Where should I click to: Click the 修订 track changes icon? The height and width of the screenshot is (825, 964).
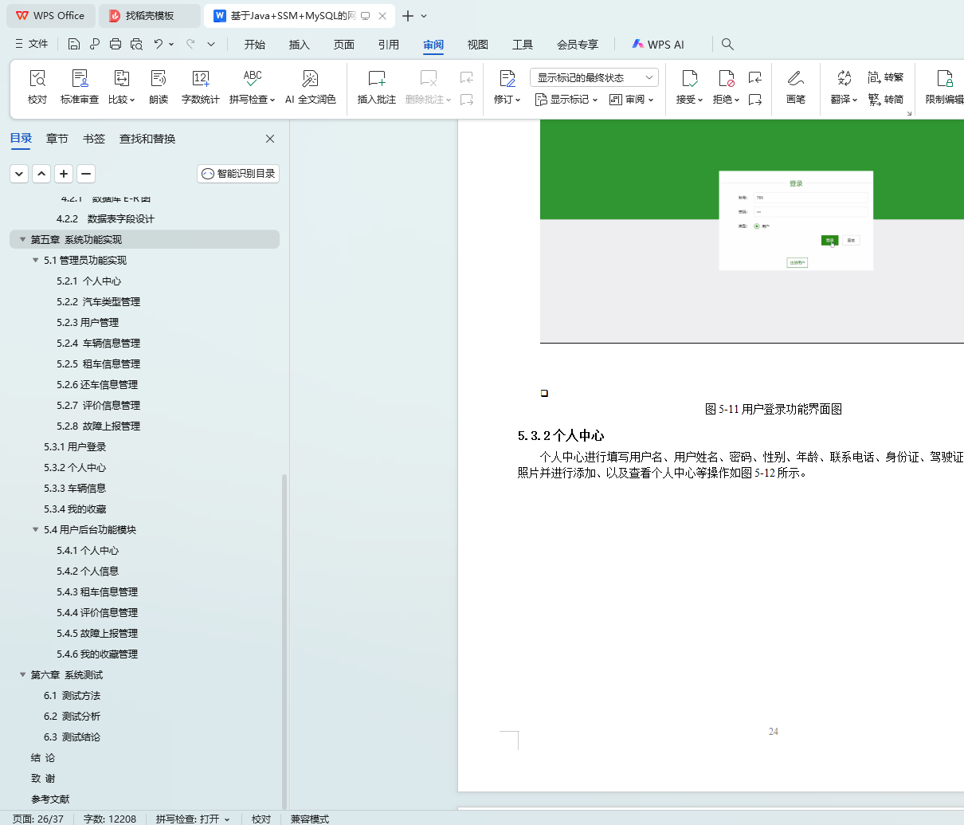pos(507,78)
